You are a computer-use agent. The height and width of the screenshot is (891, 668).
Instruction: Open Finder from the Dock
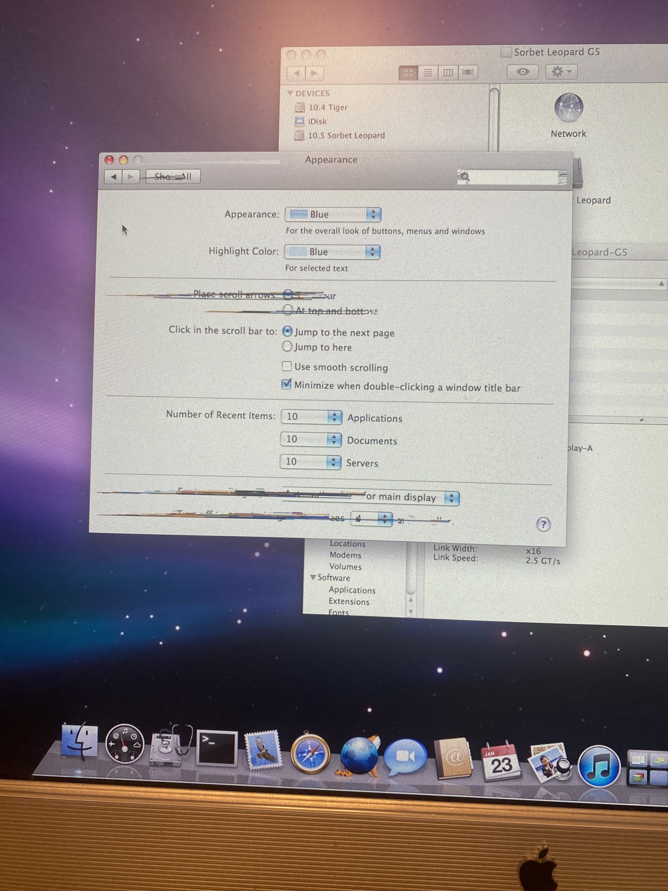tap(79, 741)
